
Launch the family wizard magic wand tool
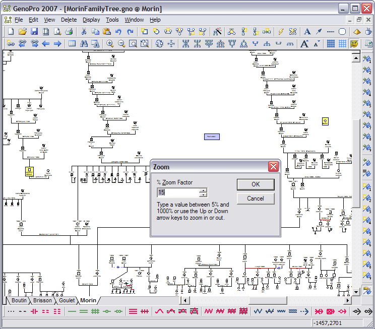coord(217,31)
